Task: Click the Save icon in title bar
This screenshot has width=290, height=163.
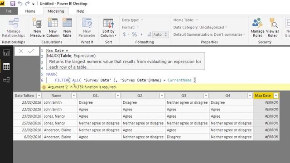Action: point(13,4)
